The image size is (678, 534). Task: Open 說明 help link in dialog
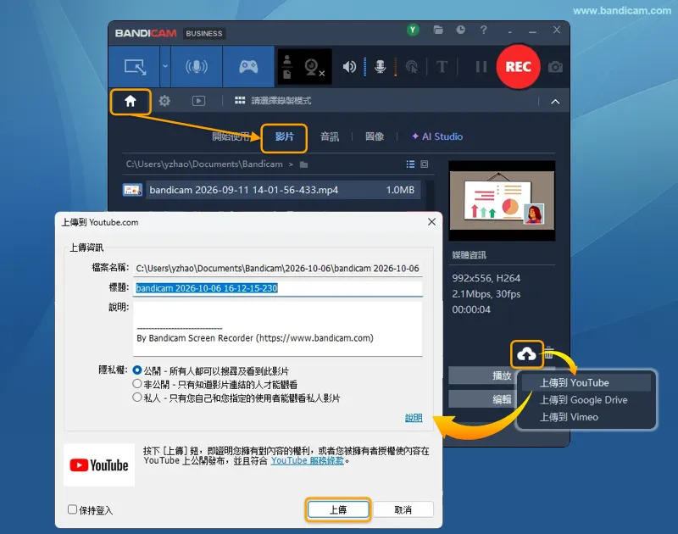414,418
